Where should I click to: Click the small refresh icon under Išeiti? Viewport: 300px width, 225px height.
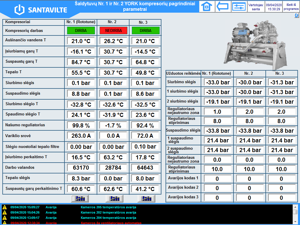pyautogui.click(x=296, y=15)
